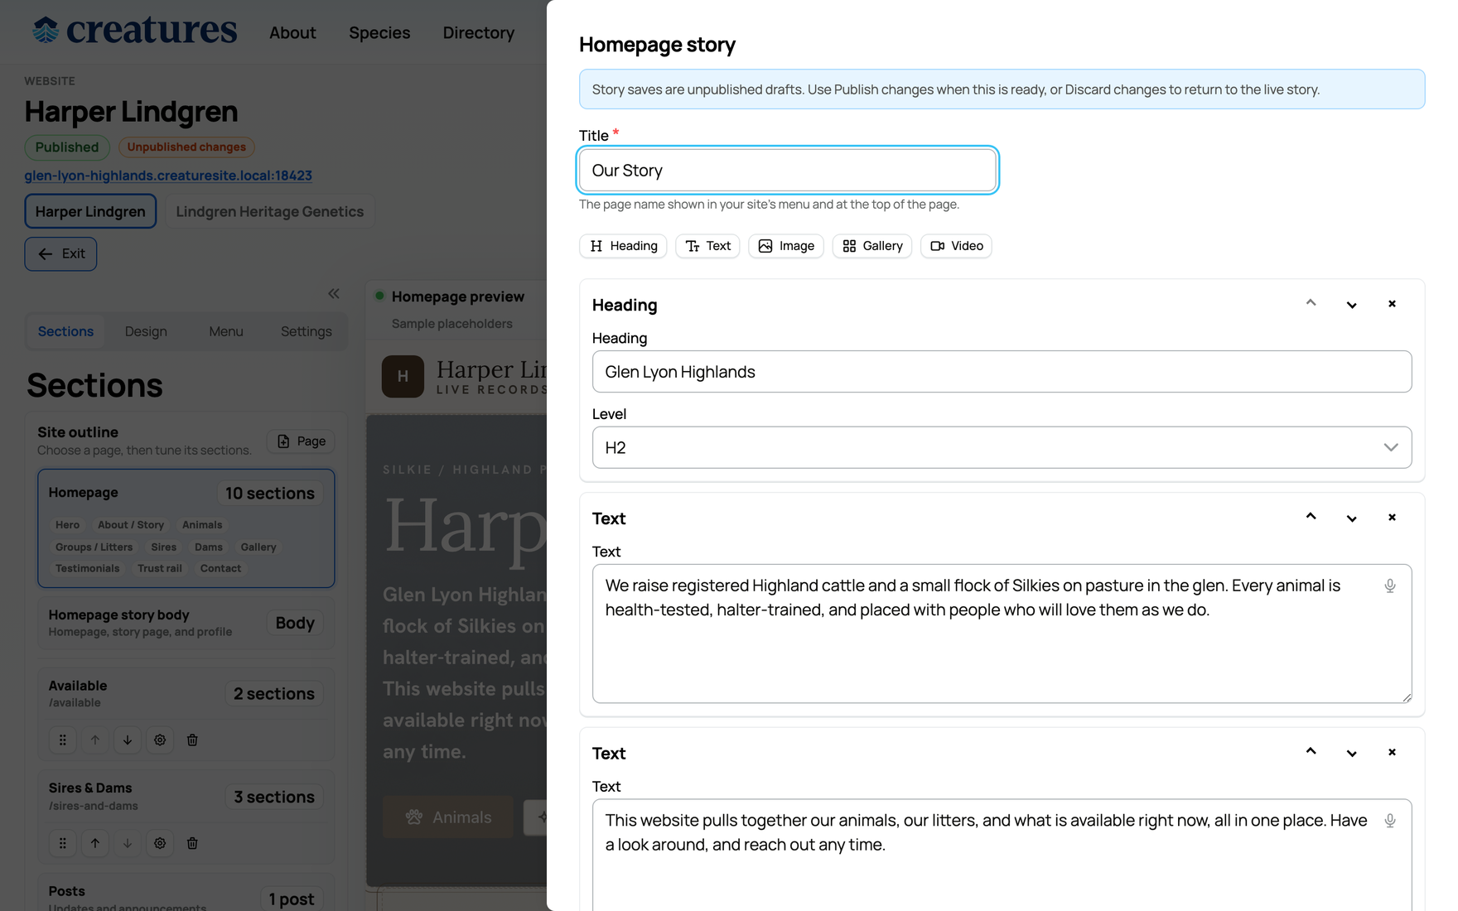Select the Harper Lindgren site button

90,211
